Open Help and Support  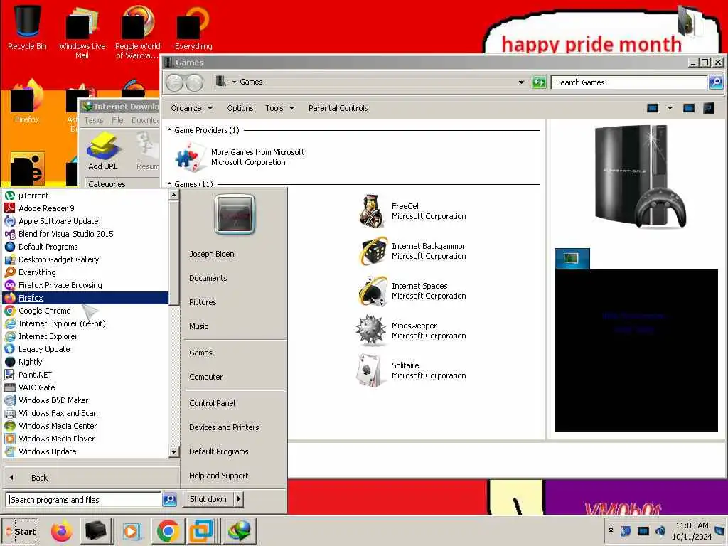[219, 476]
